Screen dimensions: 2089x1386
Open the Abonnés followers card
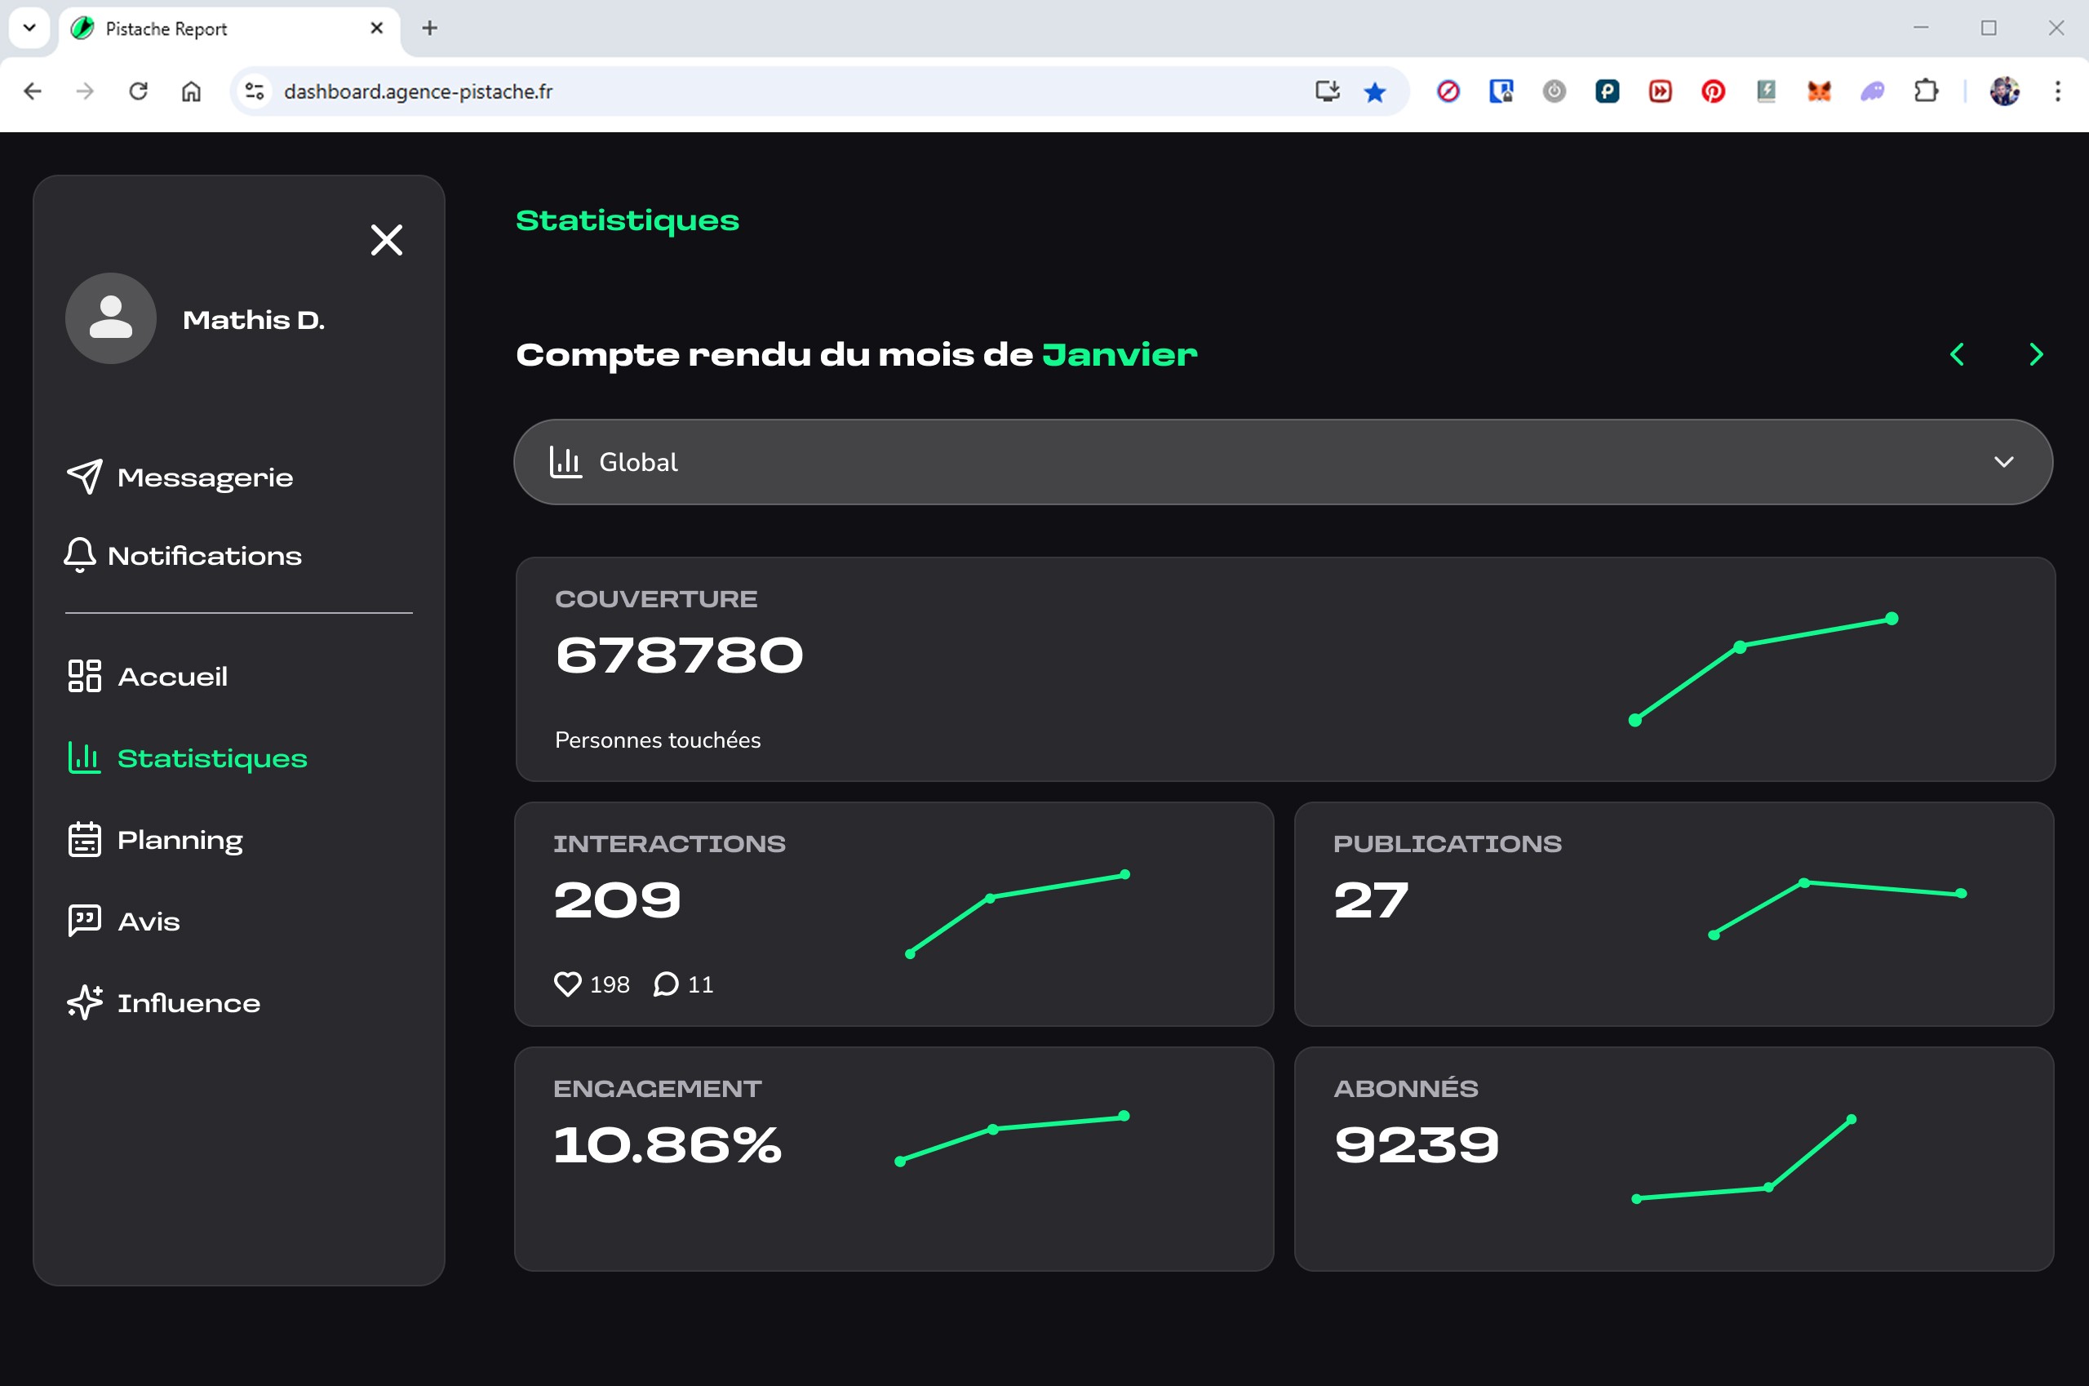1673,1159
